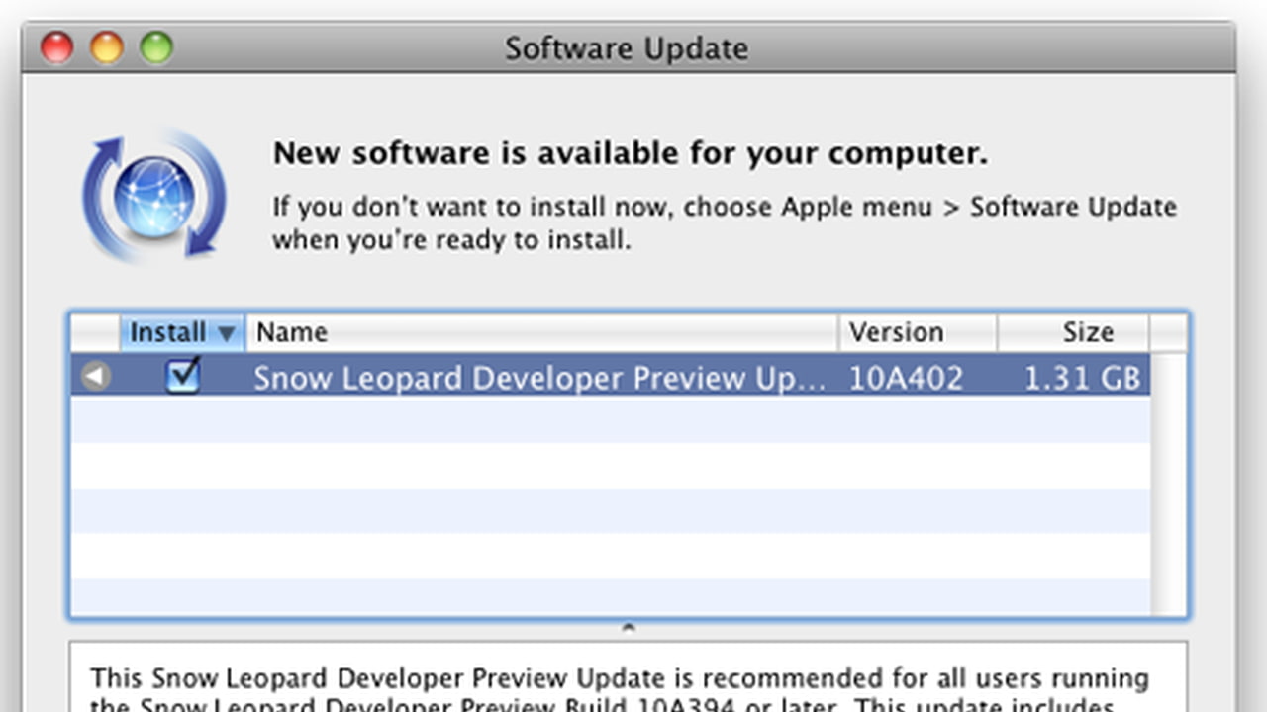This screenshot has width=1267, height=712.
Task: Click the restart-required arrow icon in Snow Leopard row
Action: click(x=95, y=376)
